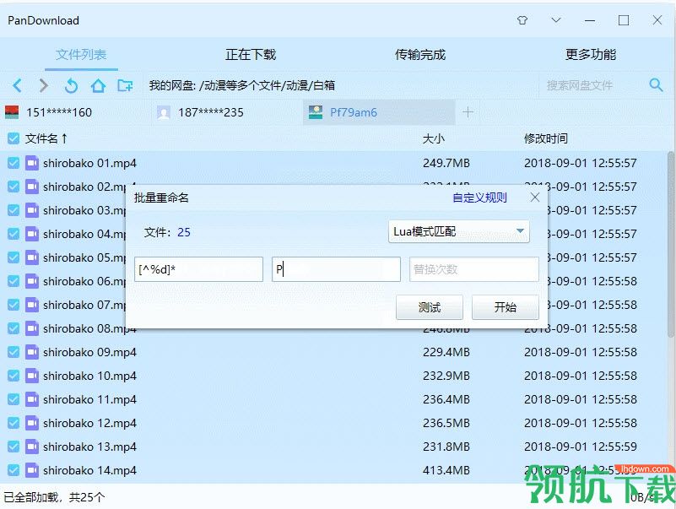Open Lua模式匹配 mode dropdown
The width and height of the screenshot is (676, 509).
459,231
